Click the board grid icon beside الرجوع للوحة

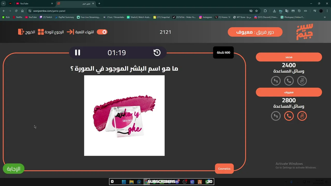[x=41, y=32]
